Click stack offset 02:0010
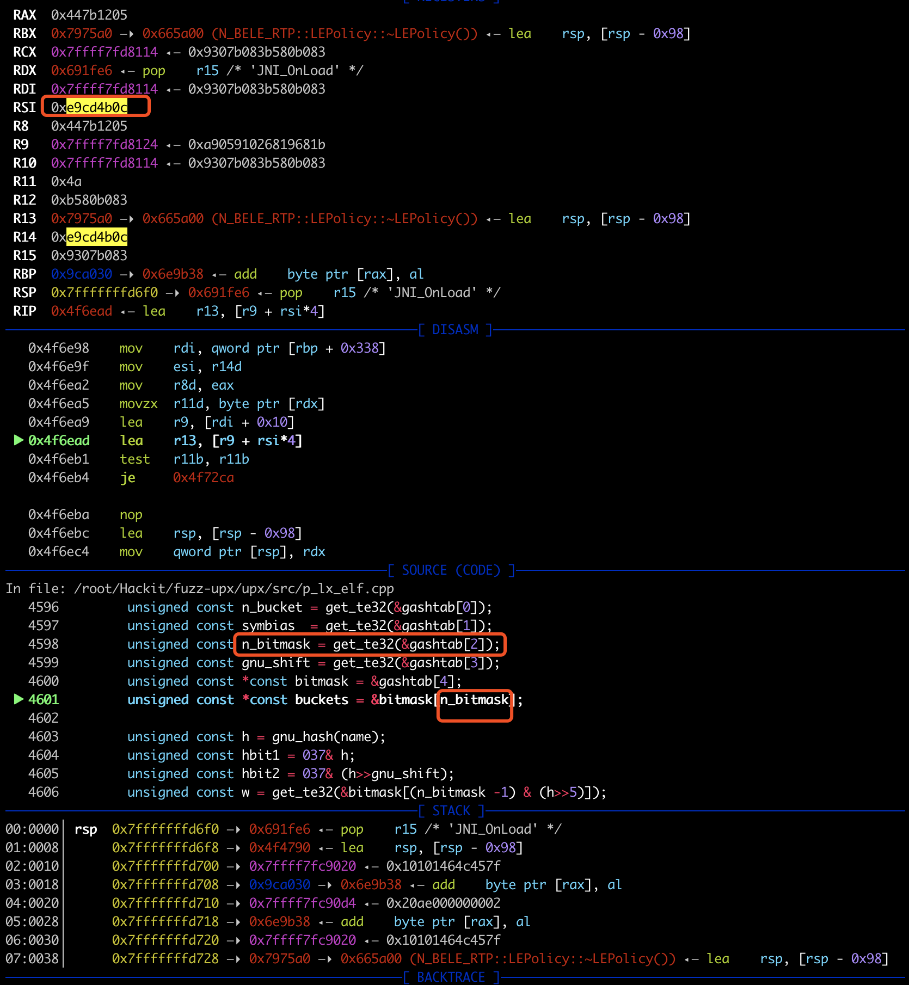Image resolution: width=909 pixels, height=985 pixels. pyautogui.click(x=32, y=866)
